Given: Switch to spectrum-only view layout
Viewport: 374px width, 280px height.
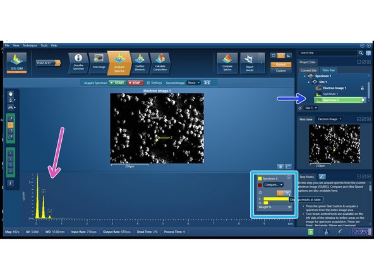Looking at the screenshot, I should tap(288, 55).
